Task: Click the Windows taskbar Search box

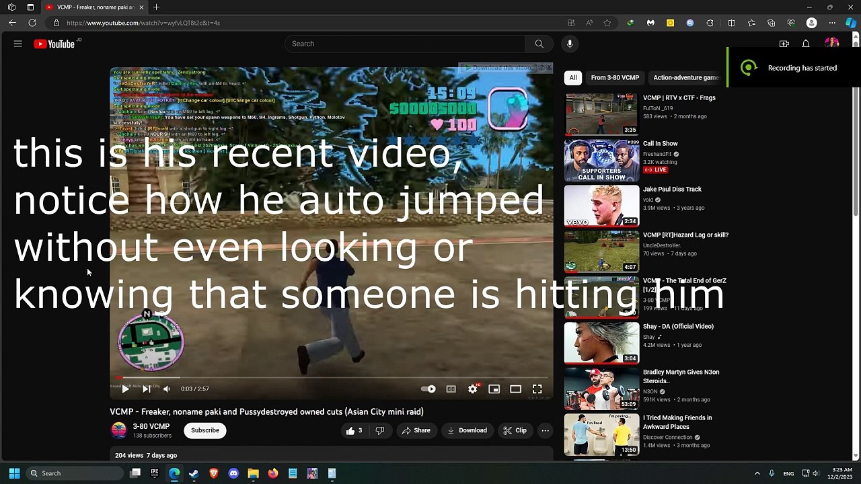Action: tap(75, 473)
